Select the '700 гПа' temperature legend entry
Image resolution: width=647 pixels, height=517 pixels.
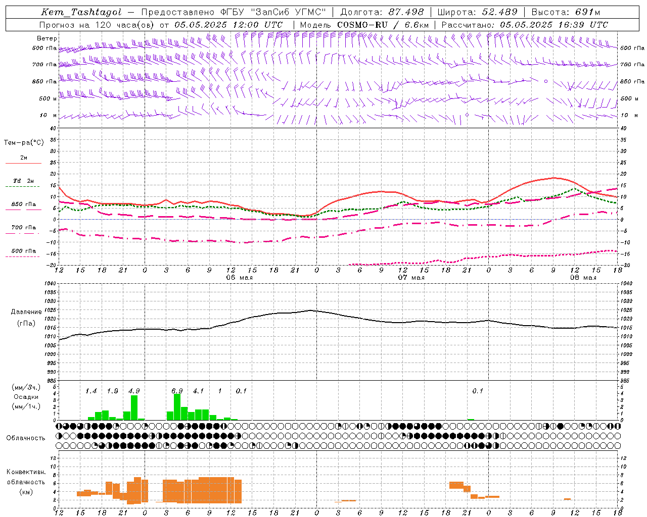pos(24,227)
